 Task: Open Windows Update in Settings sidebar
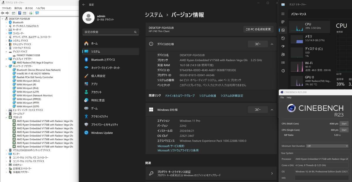(111, 133)
